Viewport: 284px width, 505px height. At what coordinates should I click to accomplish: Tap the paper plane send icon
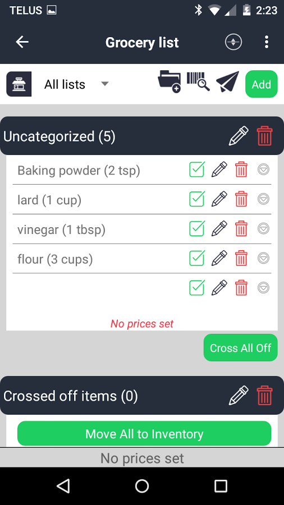click(x=228, y=82)
